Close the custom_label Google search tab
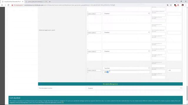The height and width of the screenshot is (105, 188). pyautogui.click(x=46, y=2)
